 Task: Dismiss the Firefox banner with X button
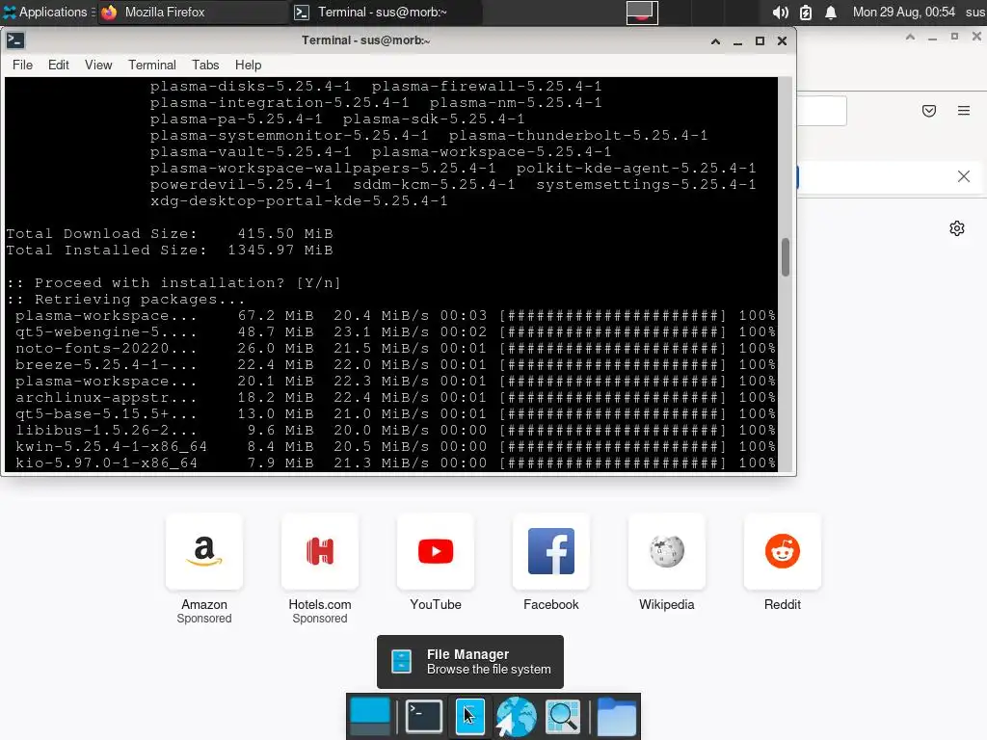tap(963, 176)
